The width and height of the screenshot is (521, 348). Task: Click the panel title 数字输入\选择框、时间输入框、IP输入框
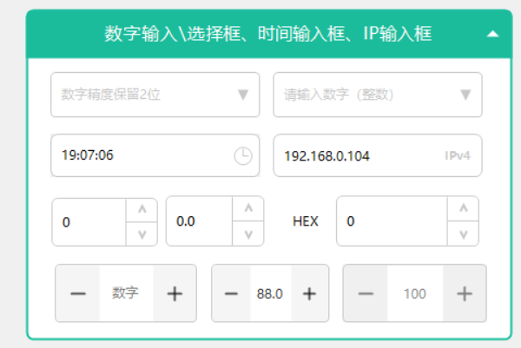(268, 34)
